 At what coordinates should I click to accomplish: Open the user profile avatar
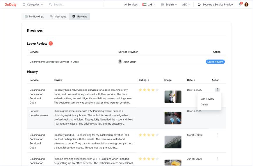pyautogui.click(x=246, y=5)
